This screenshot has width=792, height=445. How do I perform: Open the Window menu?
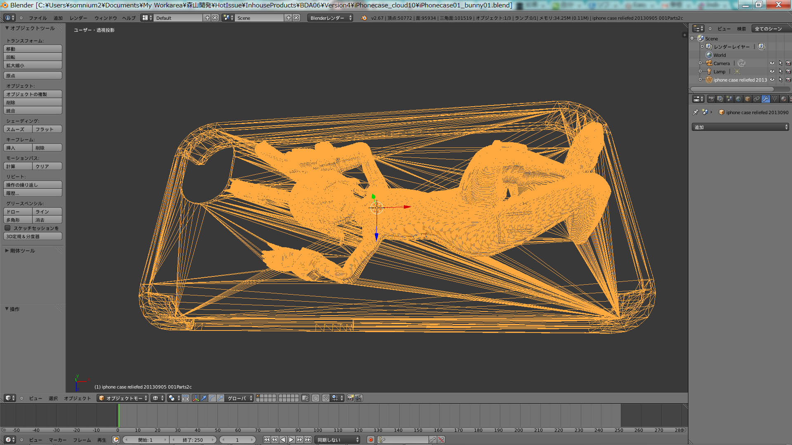[106, 18]
